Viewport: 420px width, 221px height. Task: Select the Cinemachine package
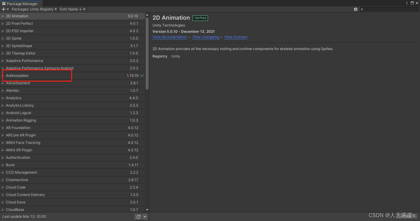tap(73, 180)
